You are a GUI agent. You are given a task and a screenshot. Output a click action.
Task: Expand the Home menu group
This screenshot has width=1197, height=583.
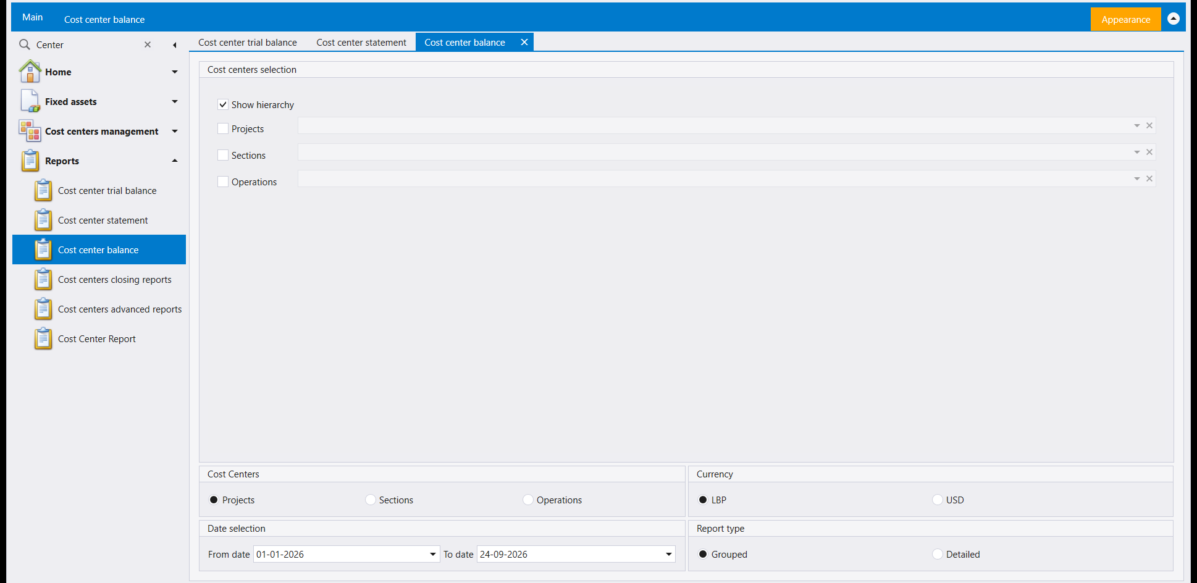click(175, 72)
